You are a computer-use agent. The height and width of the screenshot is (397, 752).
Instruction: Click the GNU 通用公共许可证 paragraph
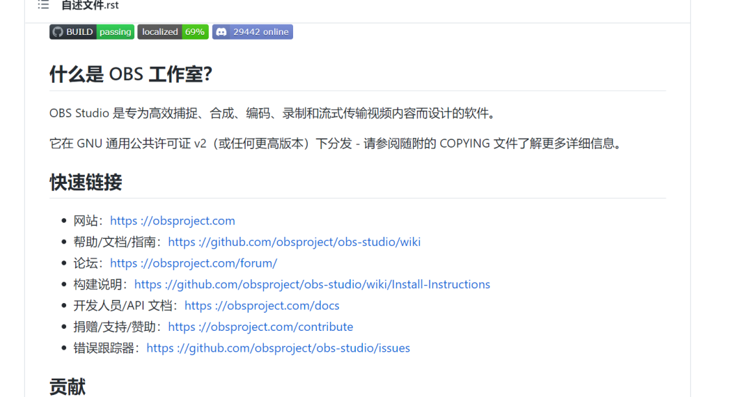[335, 143]
